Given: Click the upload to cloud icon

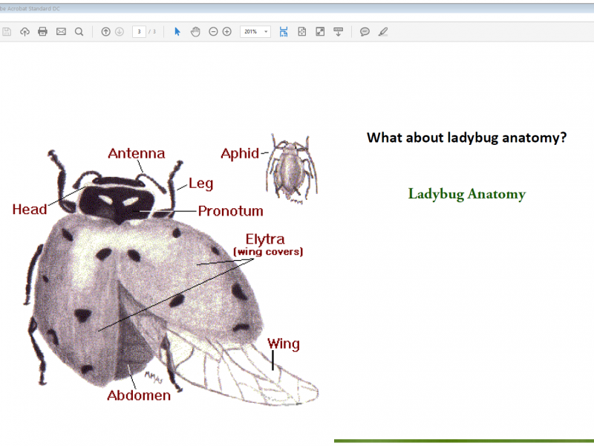Looking at the screenshot, I should click(x=25, y=32).
